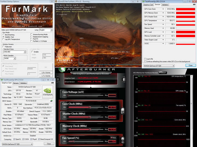Click the 1.8.x Scores button
The image size is (197, 147).
tap(46, 72)
